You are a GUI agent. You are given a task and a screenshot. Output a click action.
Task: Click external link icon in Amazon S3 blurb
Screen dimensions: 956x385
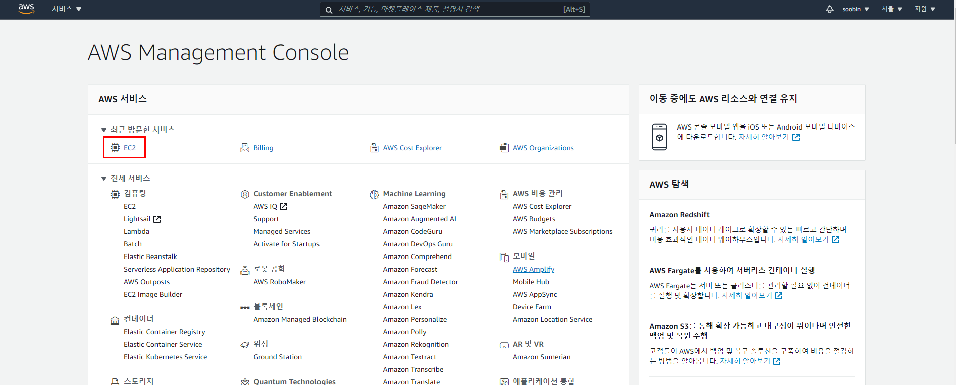click(x=777, y=361)
